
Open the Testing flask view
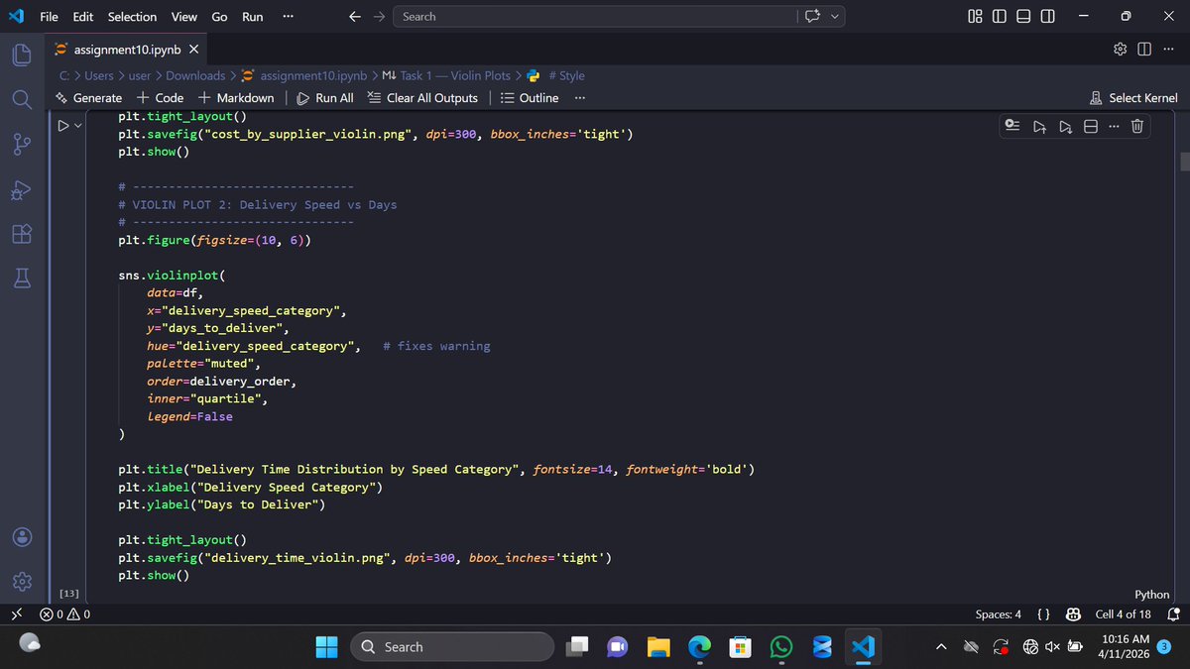pos(22,279)
